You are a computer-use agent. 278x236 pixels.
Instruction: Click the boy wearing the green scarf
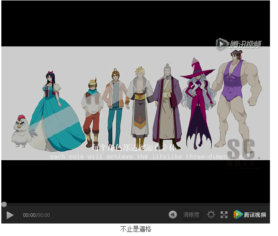click(92, 112)
